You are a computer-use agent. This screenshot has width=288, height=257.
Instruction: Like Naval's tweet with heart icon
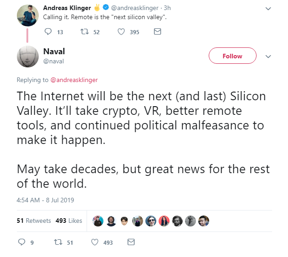(x=95, y=242)
